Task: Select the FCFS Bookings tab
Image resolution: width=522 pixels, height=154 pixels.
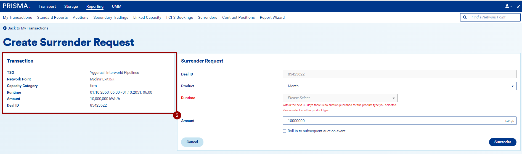Action: [179, 17]
